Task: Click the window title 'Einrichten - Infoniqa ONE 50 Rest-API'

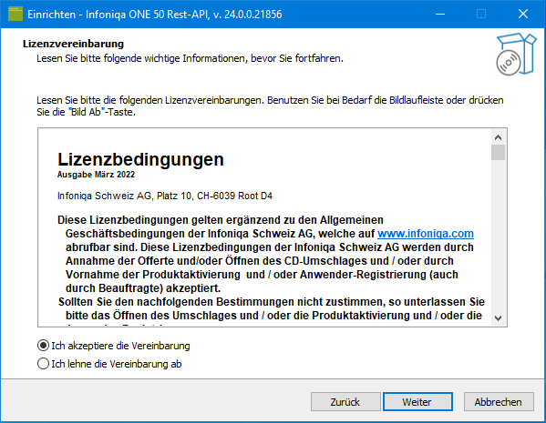Action: pos(155,15)
